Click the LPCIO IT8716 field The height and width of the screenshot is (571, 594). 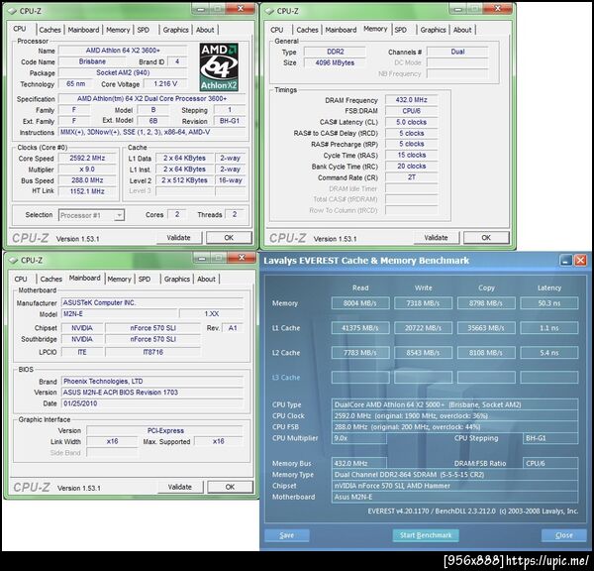click(153, 352)
